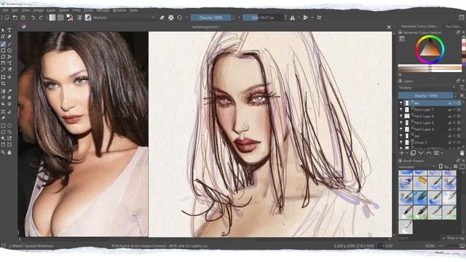Image resolution: width=466 pixels, height=262 pixels.
Task: Choose the green watercolour brush preset
Action: pyautogui.click(x=421, y=197)
